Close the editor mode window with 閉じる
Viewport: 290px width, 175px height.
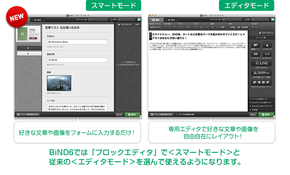click(253, 115)
